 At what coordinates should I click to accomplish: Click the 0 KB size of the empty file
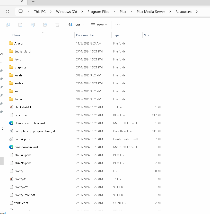pyautogui.click(x=158, y=171)
